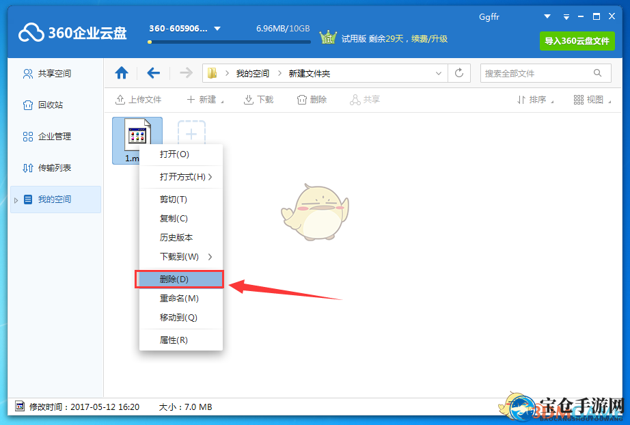The image size is (630, 425).
Task: Click the 共享 share toolbar button
Action: point(365,100)
